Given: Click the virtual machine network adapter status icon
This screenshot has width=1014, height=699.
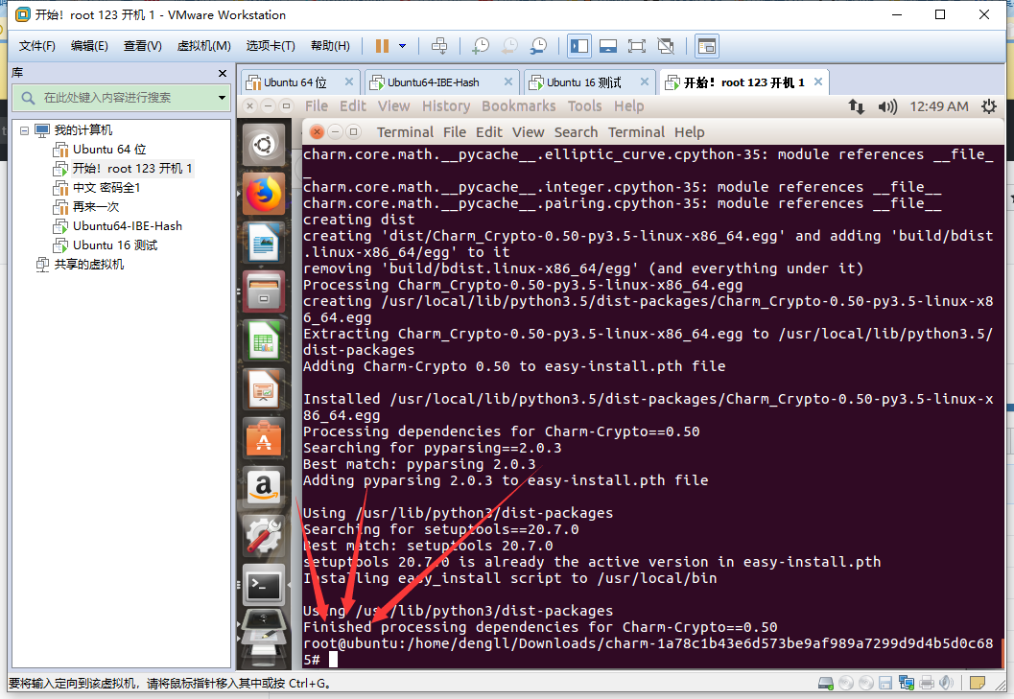Looking at the screenshot, I should click(906, 683).
